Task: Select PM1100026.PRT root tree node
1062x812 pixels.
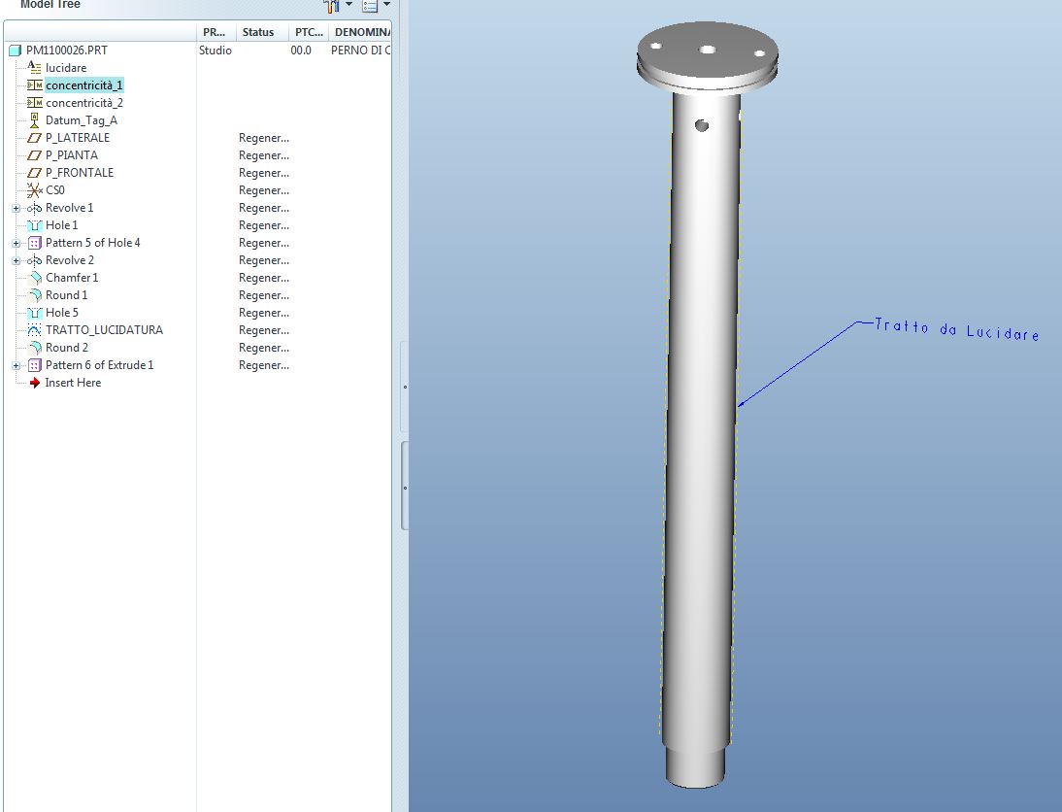Action: click(x=66, y=51)
